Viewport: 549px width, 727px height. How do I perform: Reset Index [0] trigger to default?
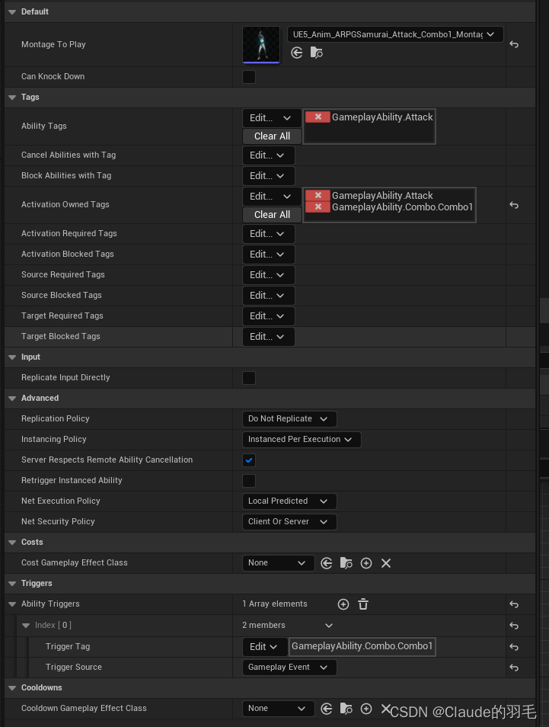pos(514,626)
